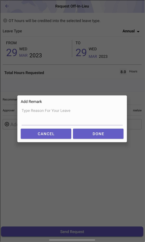Click the Send Request button
Screen dimensions: 145x242
tap(72, 231)
